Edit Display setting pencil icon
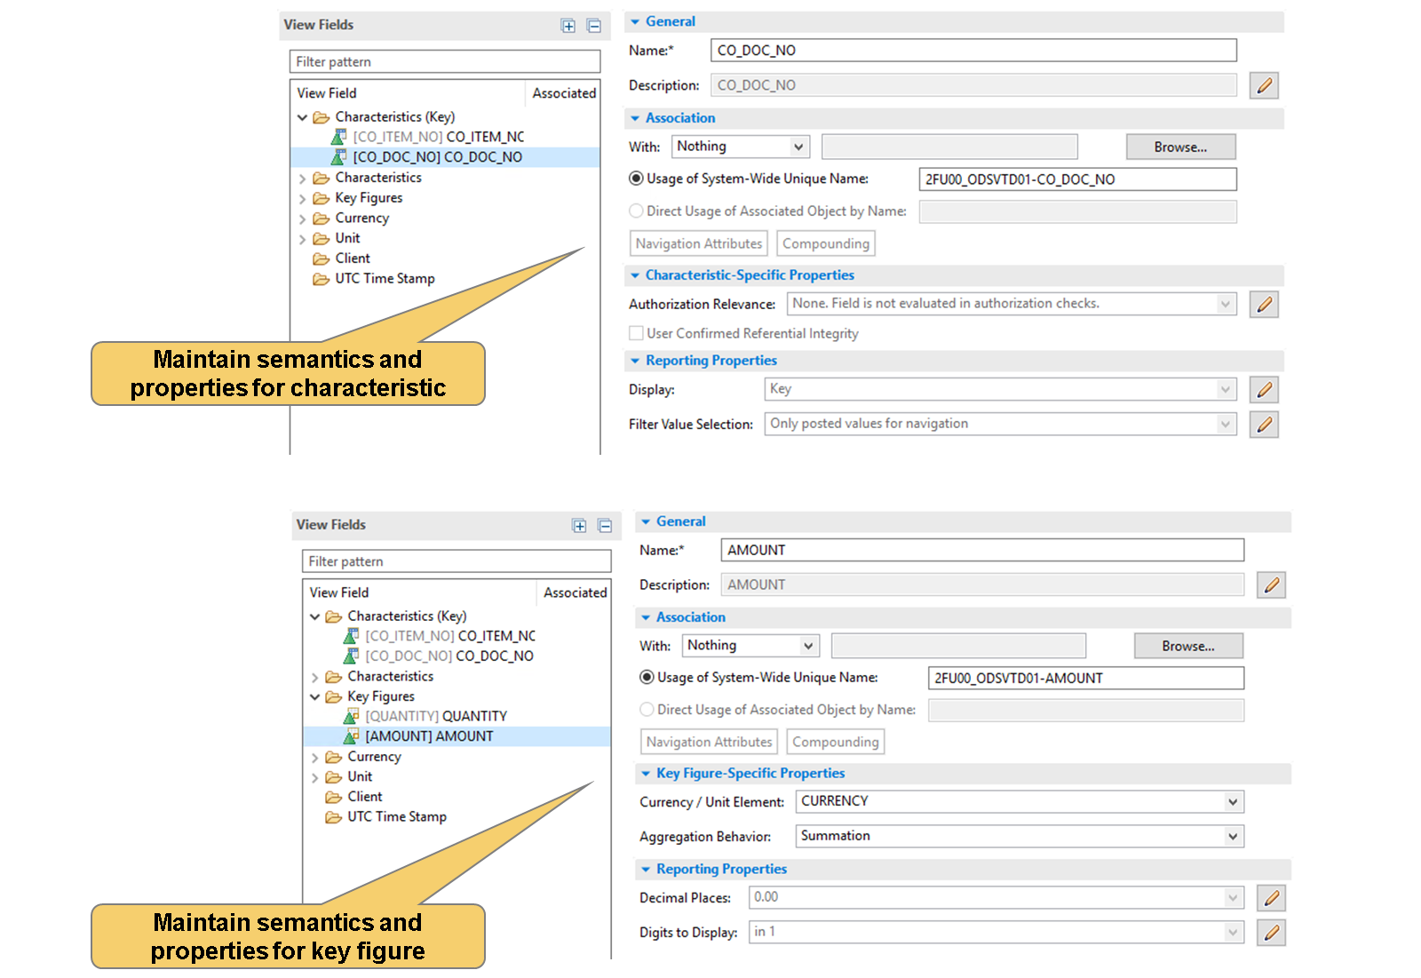 pyautogui.click(x=1264, y=389)
